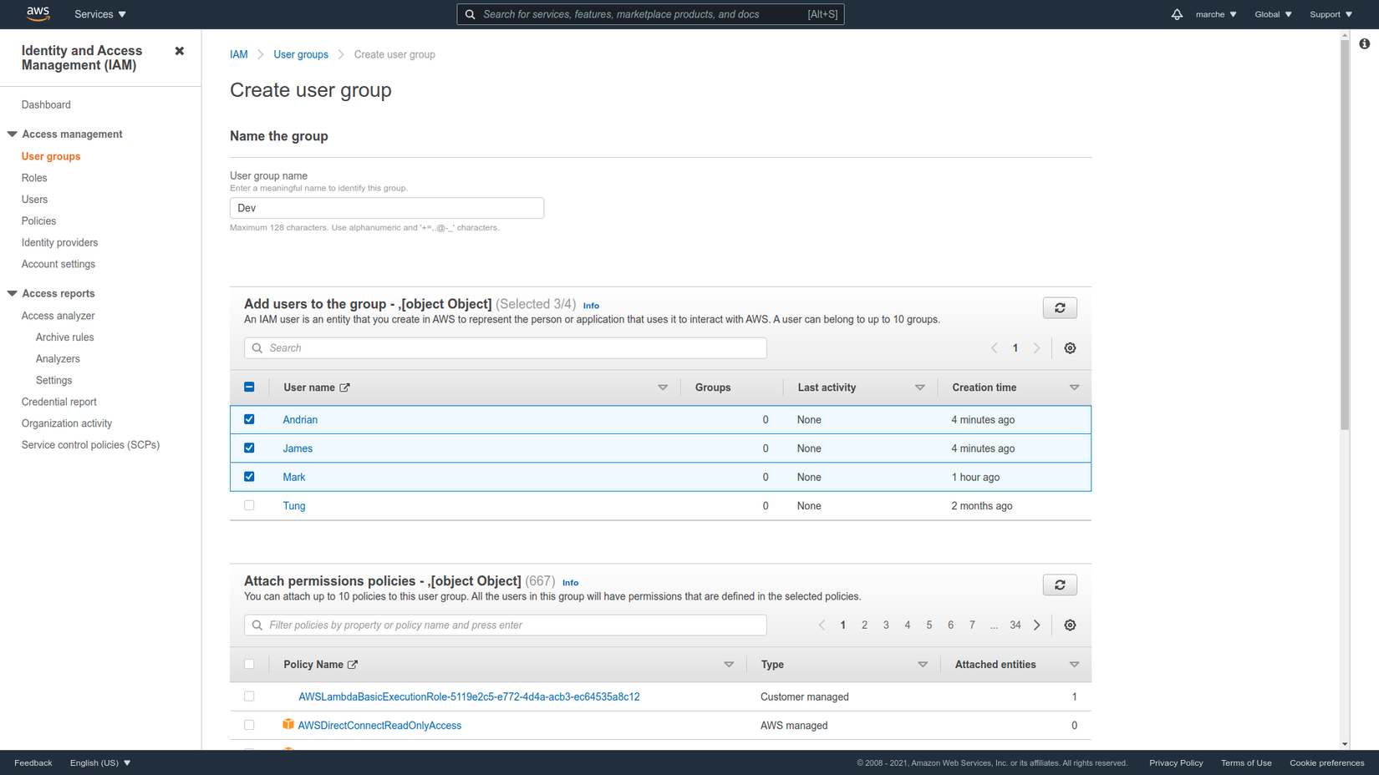The height and width of the screenshot is (775, 1379).
Task: Click the User groups breadcrumb link
Action: (301, 54)
